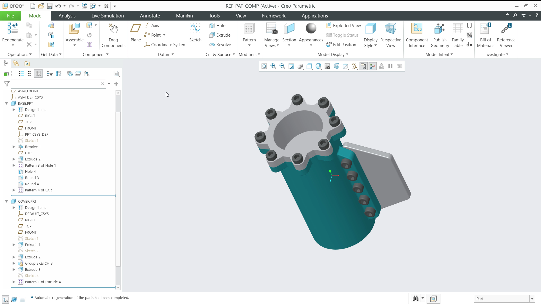
Task: Switch to the Applications tab
Action: 315,16
